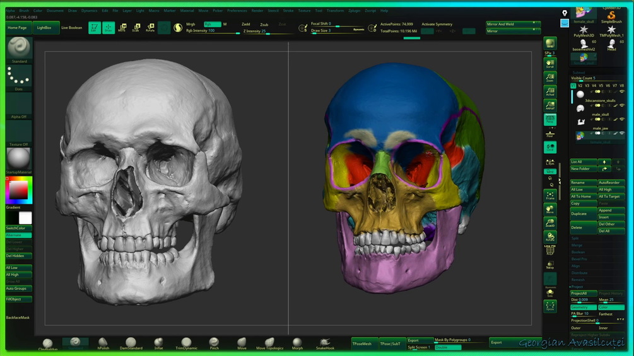634x356 pixels.
Task: Open the Brush menu
Action: [24, 11]
